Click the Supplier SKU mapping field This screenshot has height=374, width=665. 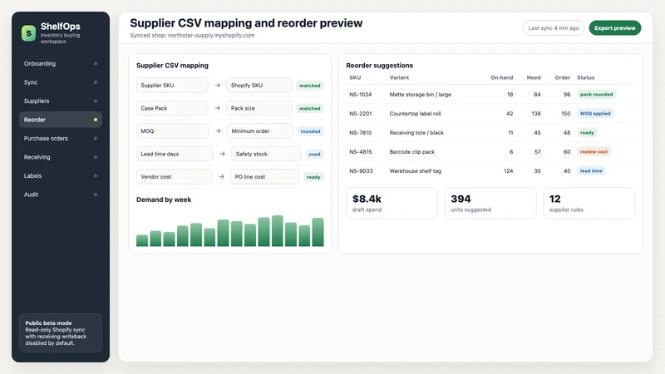pos(172,86)
